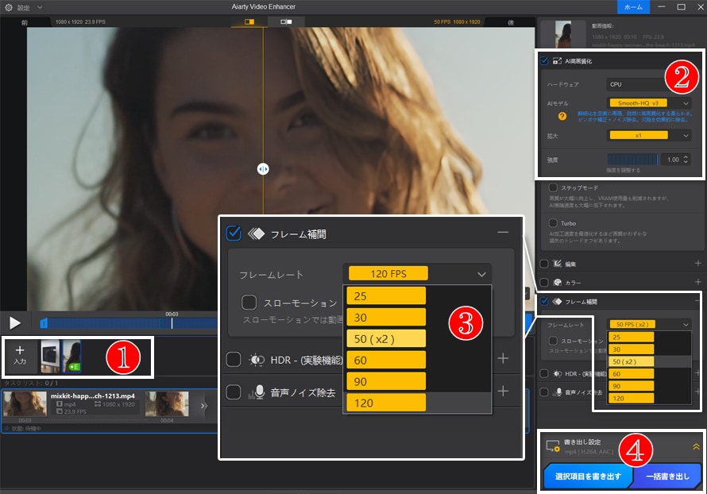Click the 強度 strength slider bar

(632, 159)
